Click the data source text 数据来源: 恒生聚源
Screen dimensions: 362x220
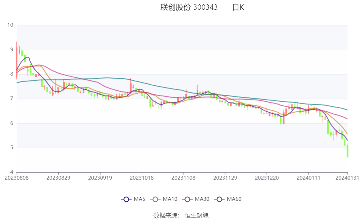coord(181,215)
